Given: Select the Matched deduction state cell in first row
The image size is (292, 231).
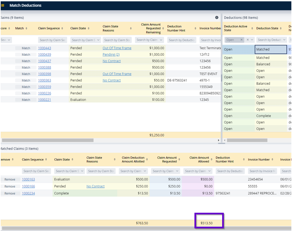Looking at the screenshot, I should (270, 49).
